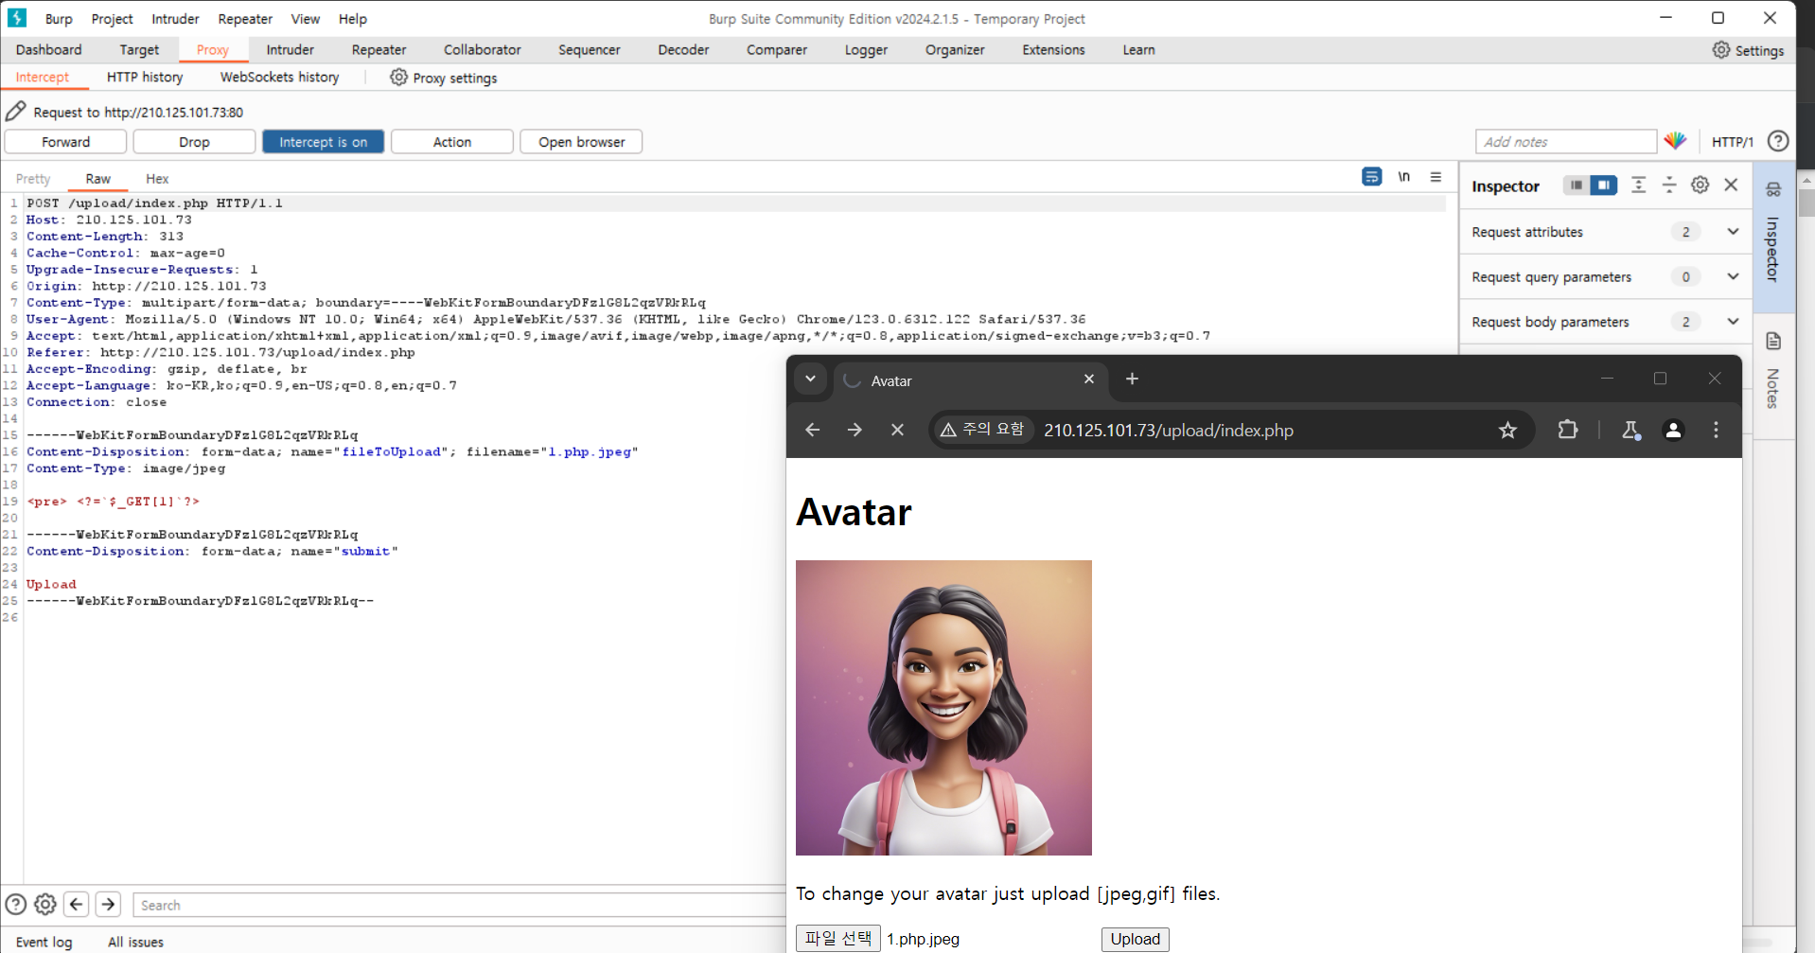Click the 파일 선택 file chooser button
1815x953 pixels.
(x=838, y=938)
